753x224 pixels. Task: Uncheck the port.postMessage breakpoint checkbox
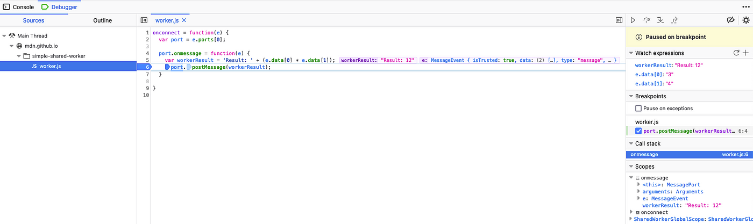(638, 131)
